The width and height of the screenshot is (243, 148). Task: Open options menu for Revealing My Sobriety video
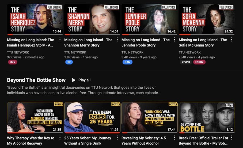[x=174, y=138]
